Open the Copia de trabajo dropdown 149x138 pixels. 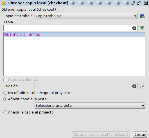[x=86, y=16]
